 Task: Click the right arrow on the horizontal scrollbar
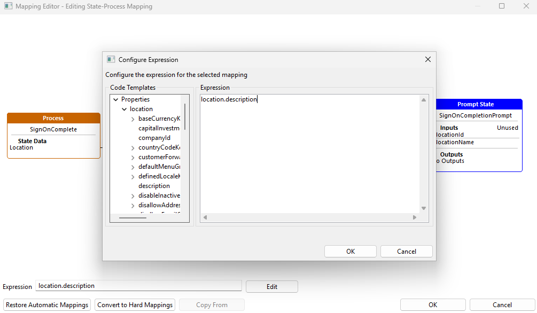[415, 217]
